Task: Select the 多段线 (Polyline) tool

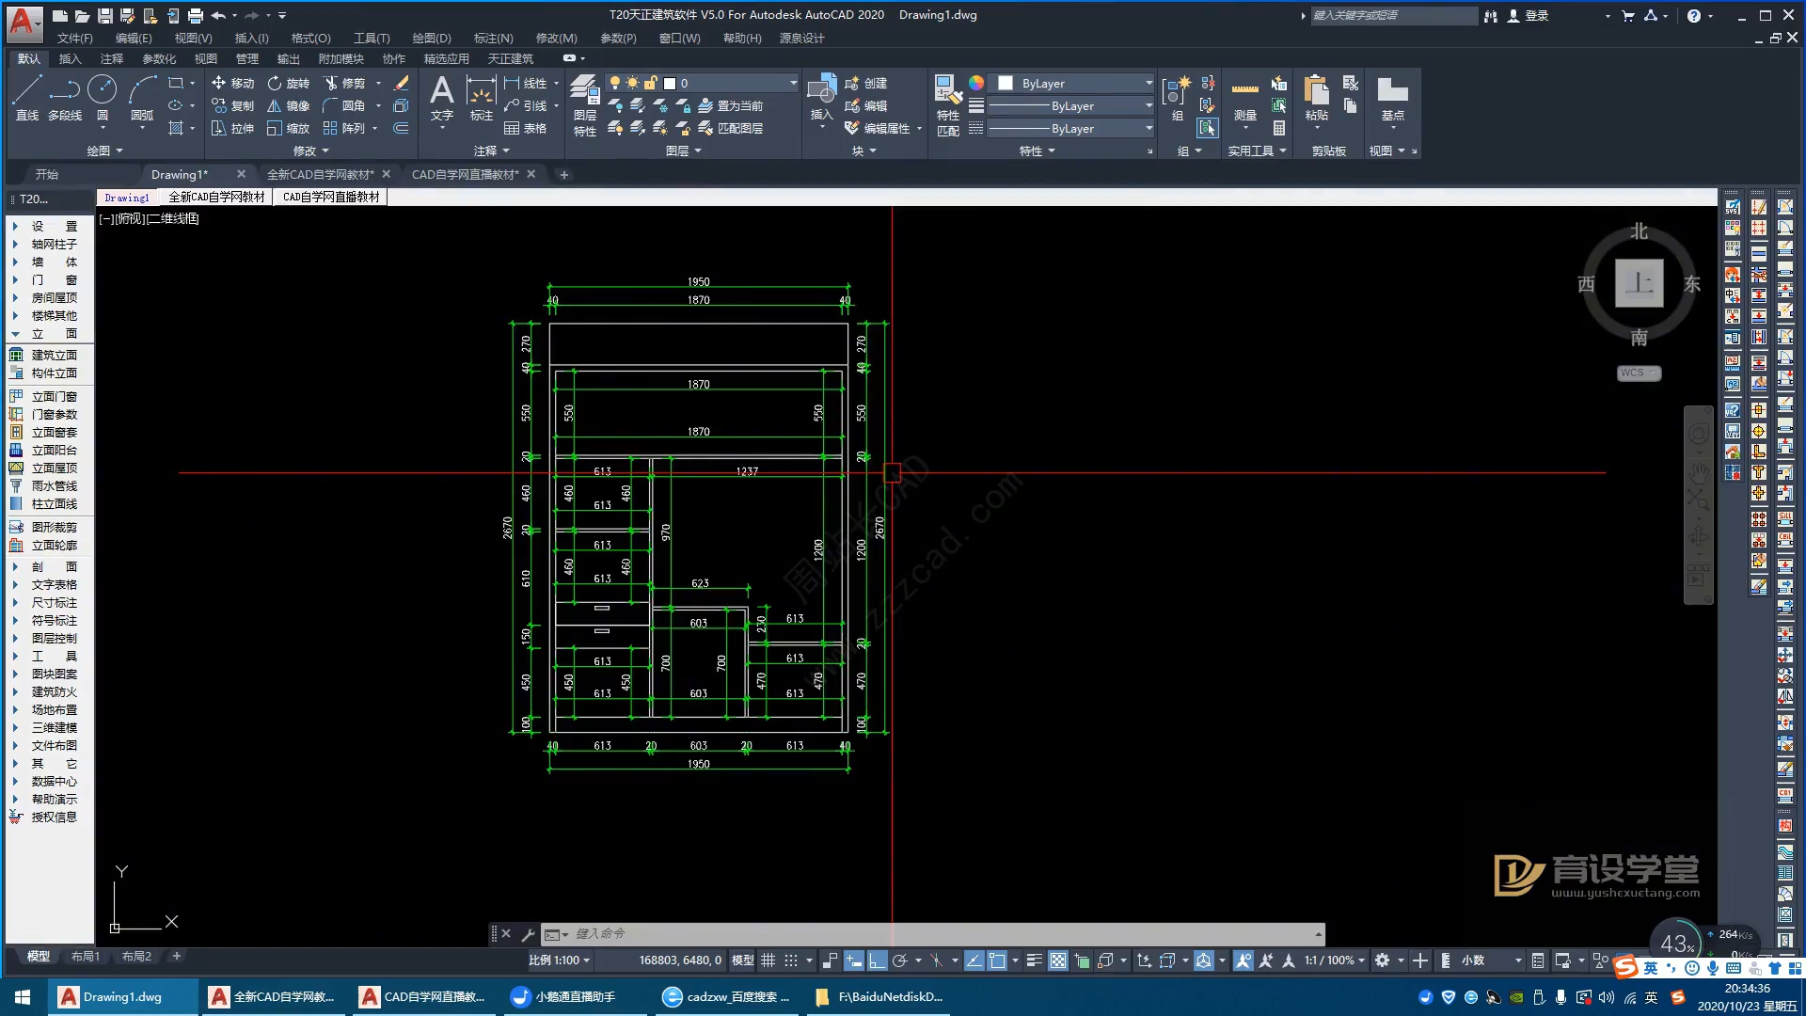Action: point(65,98)
